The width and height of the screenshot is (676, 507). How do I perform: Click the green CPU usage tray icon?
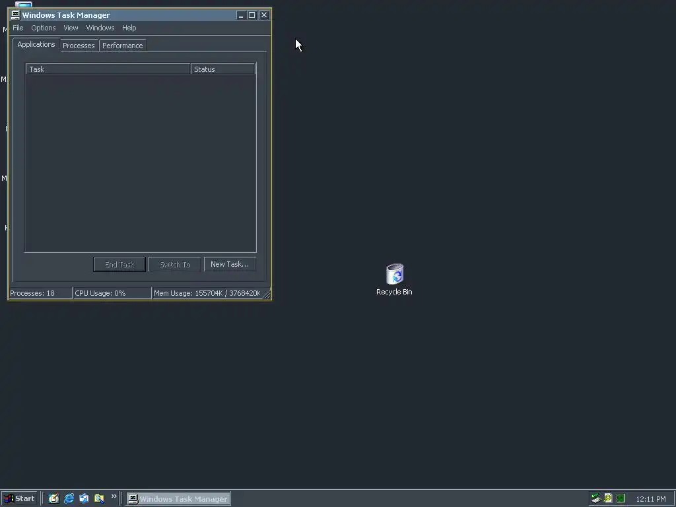point(621,498)
